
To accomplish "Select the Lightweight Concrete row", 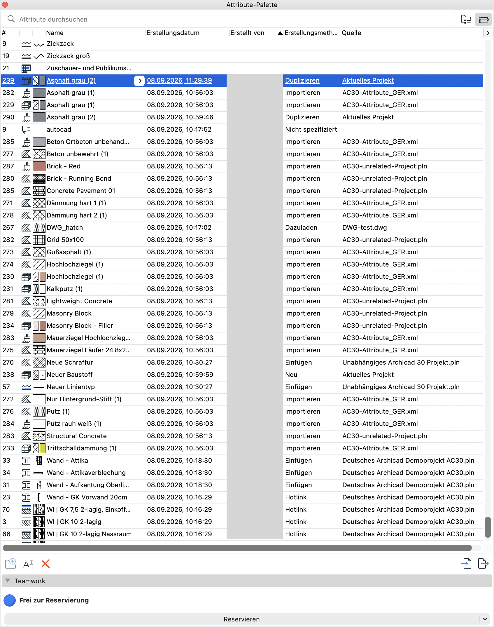I will [242, 301].
